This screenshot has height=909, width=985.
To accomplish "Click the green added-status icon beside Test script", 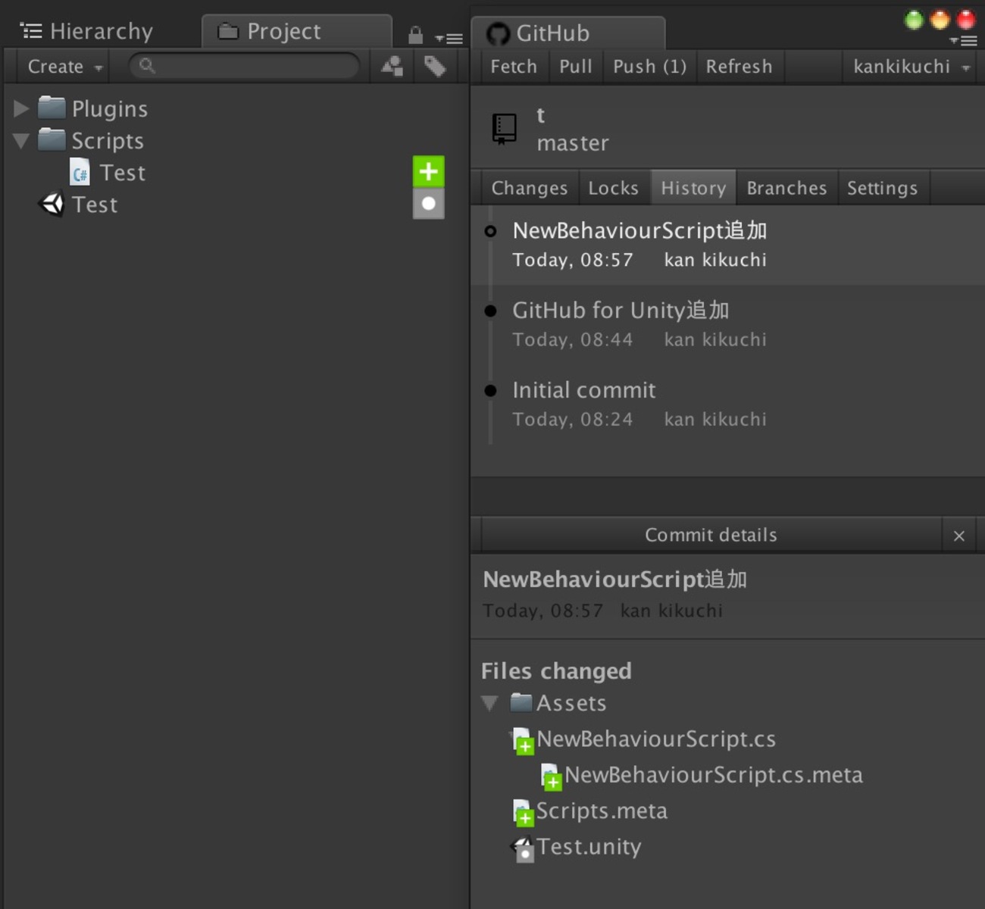I will tap(428, 171).
